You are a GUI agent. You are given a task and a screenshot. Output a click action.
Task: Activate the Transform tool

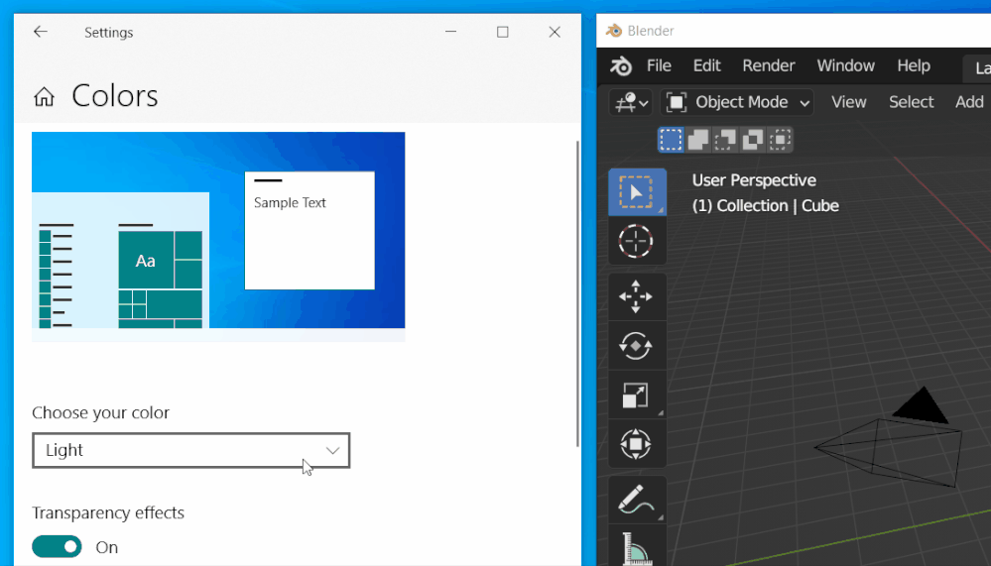[x=637, y=444]
